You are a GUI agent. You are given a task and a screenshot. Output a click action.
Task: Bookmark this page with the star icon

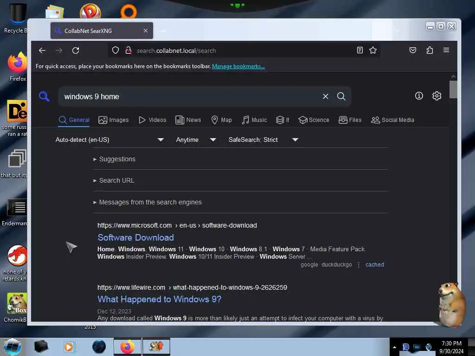tap(373, 50)
